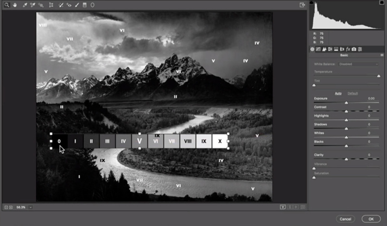
Task: Toggle the highlight clipping warning
Action: click(x=381, y=3)
